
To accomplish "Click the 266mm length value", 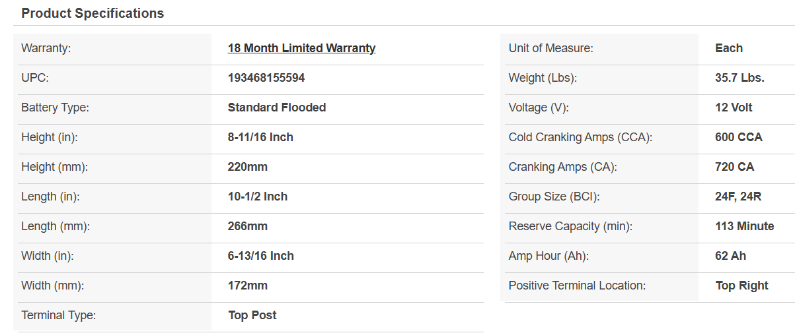I will (248, 226).
